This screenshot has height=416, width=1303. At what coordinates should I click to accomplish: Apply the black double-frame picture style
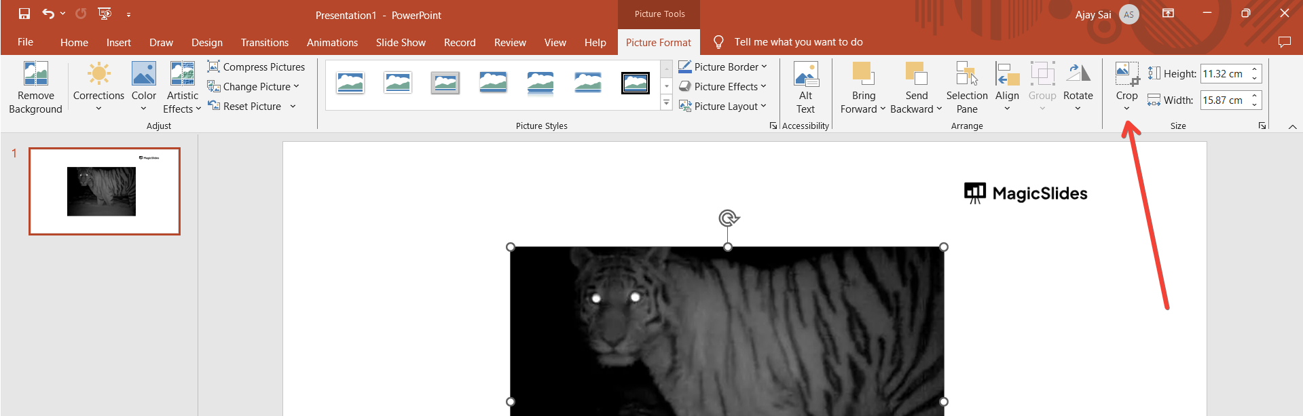tap(636, 83)
